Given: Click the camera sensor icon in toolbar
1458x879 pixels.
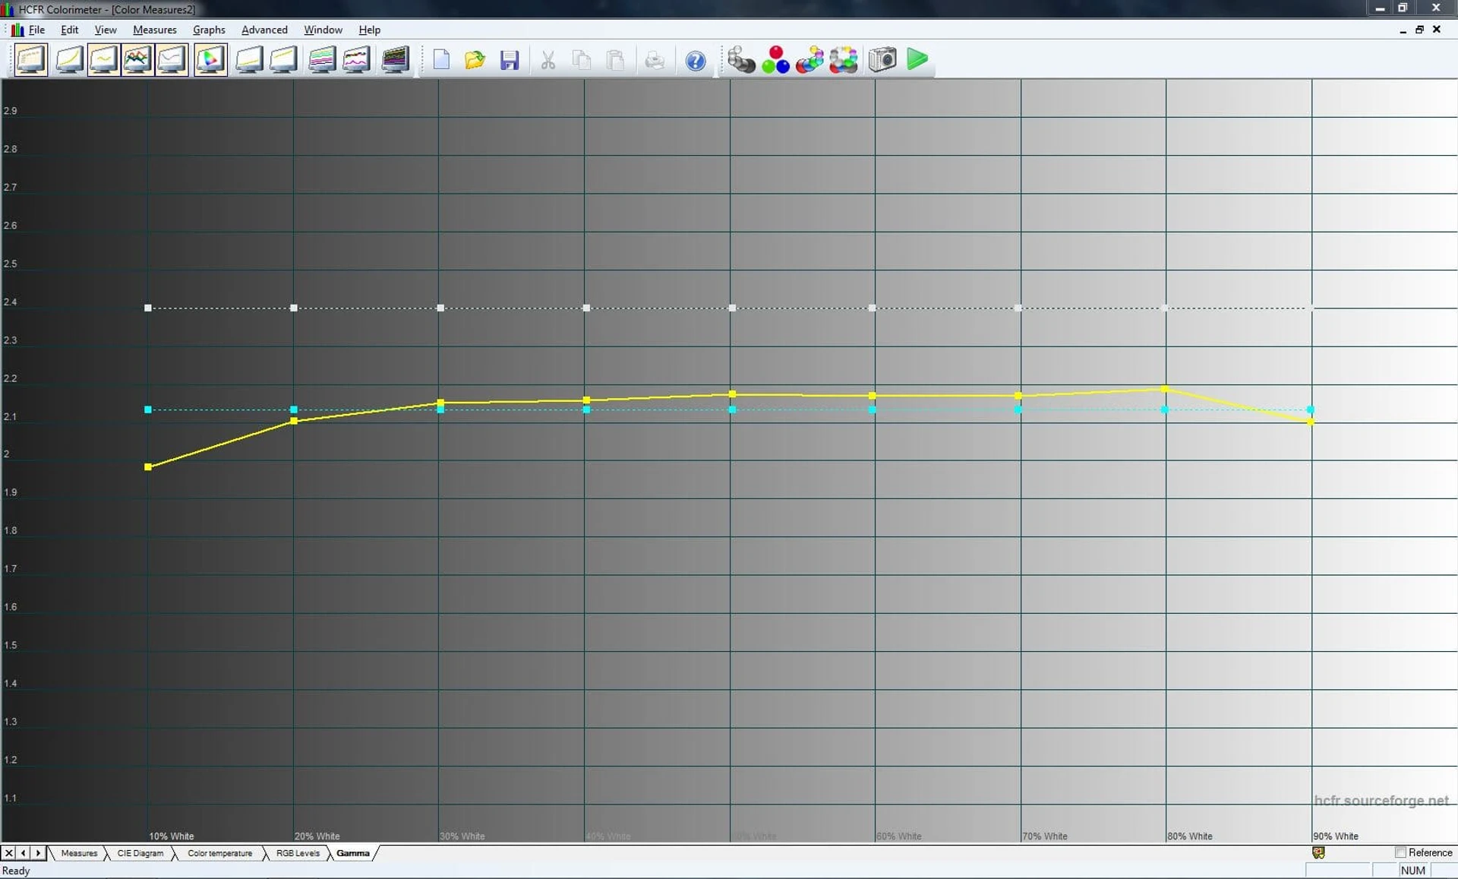Looking at the screenshot, I should [882, 59].
